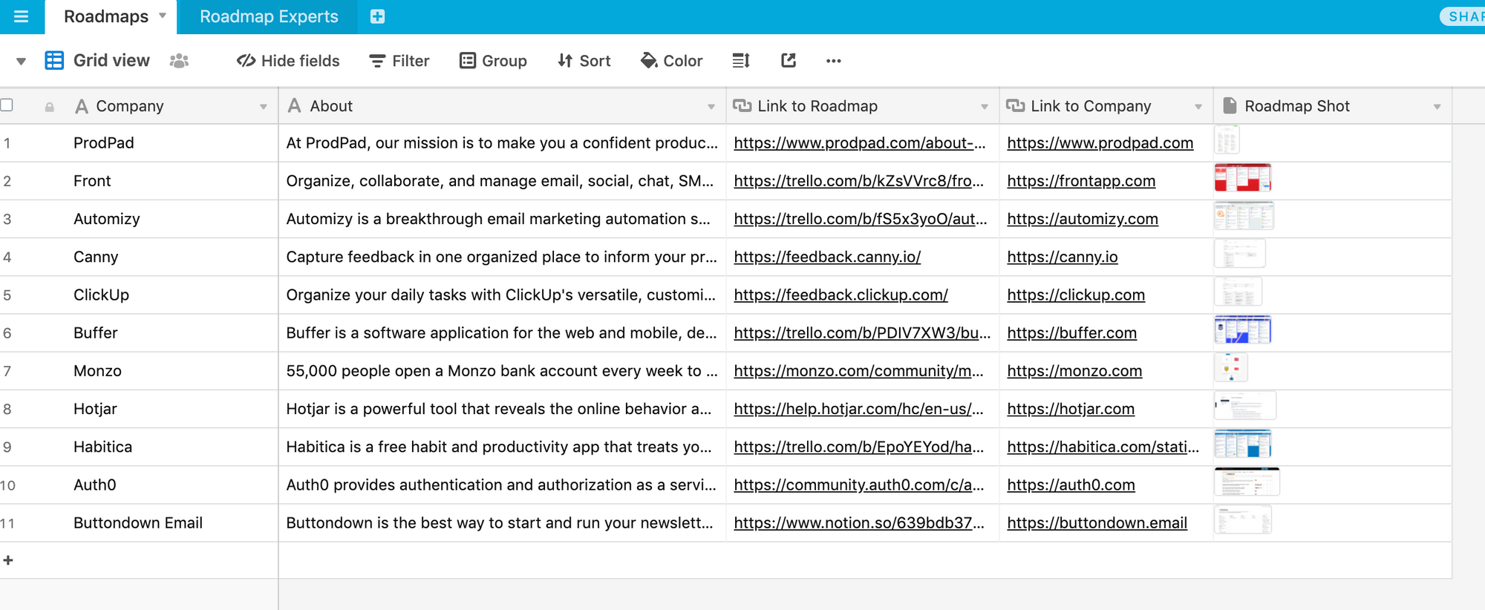The width and height of the screenshot is (1485, 610).
Task: Open https://www.prodpad.com link
Action: [x=1100, y=142]
